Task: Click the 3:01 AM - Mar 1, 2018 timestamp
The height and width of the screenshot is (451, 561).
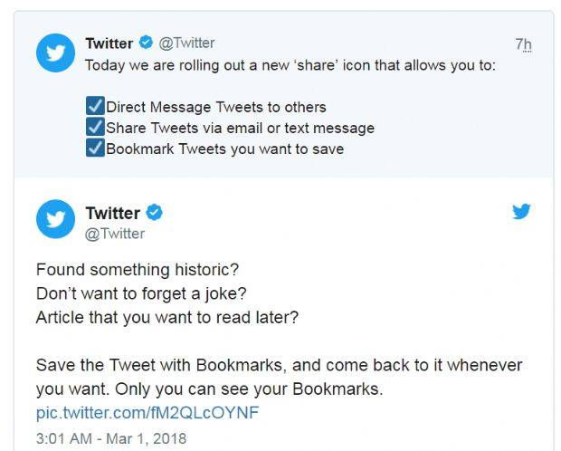Action: pyautogui.click(x=111, y=438)
